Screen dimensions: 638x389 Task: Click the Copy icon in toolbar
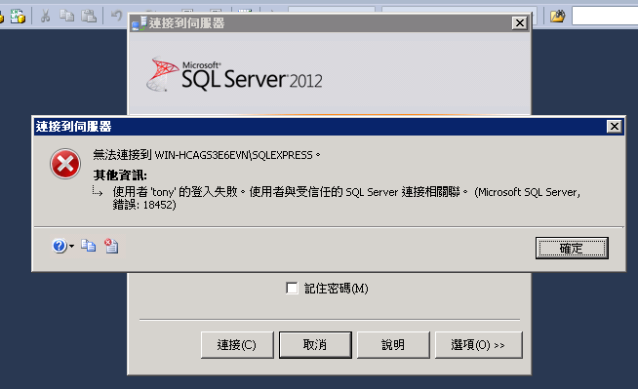(x=66, y=16)
